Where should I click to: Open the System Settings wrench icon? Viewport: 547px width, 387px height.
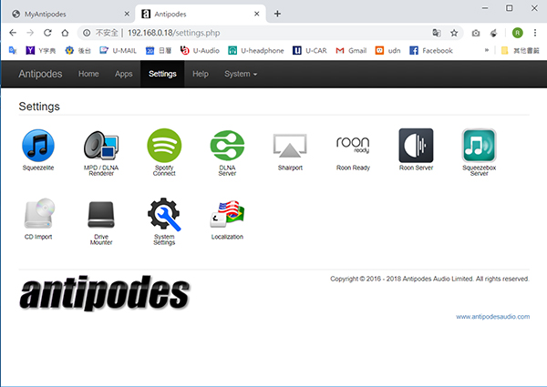pos(164,214)
